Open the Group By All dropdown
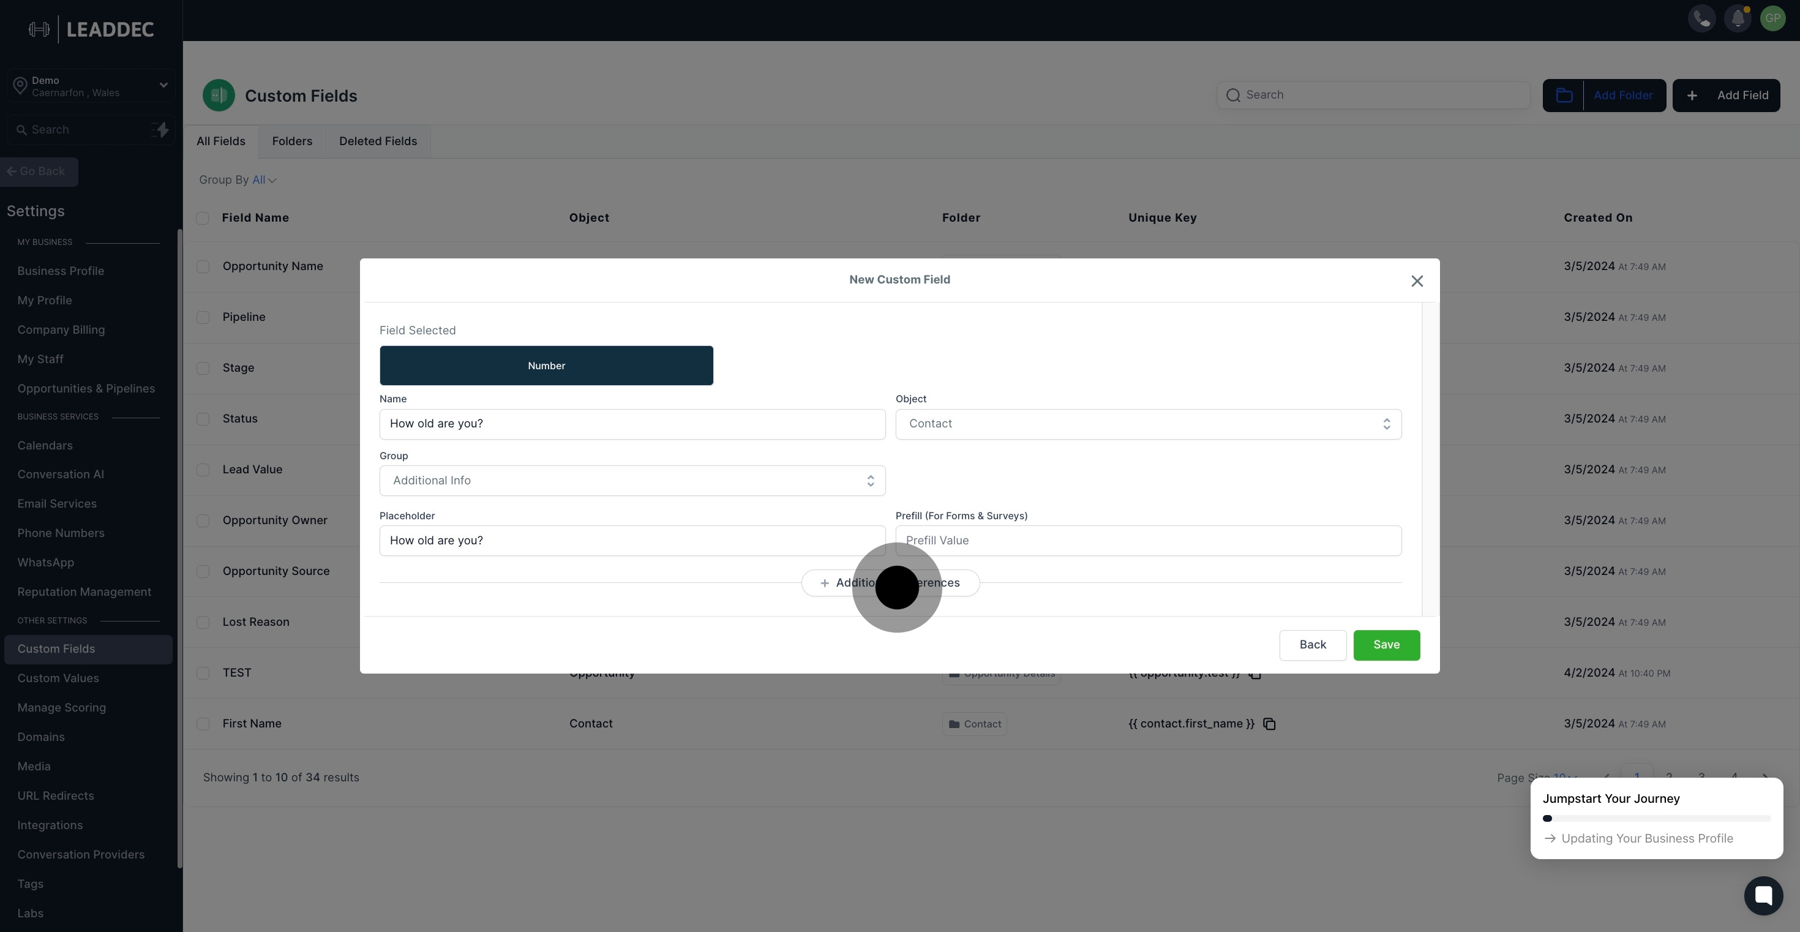This screenshot has height=932, width=1800. pos(264,180)
